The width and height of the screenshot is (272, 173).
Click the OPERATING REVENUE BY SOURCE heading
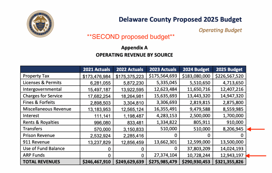tap(134, 55)
